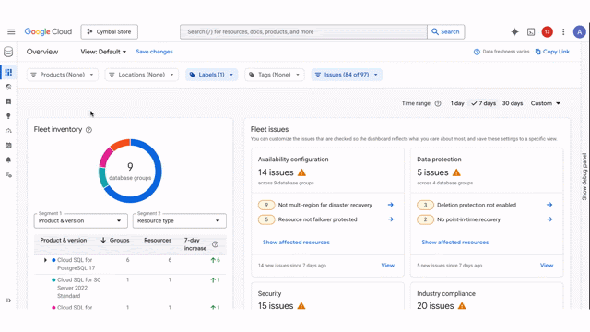
Task: Open the Issues (84 of 97) filter
Action: pyautogui.click(x=347, y=75)
